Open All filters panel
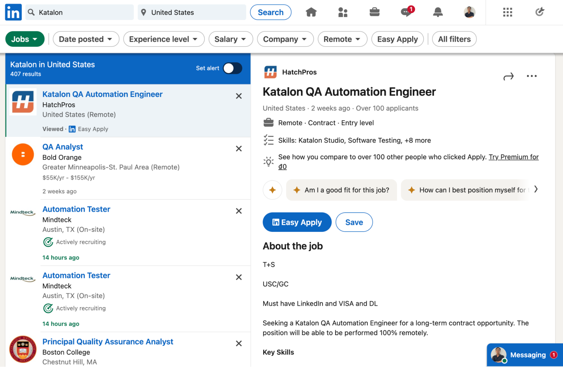 454,39
